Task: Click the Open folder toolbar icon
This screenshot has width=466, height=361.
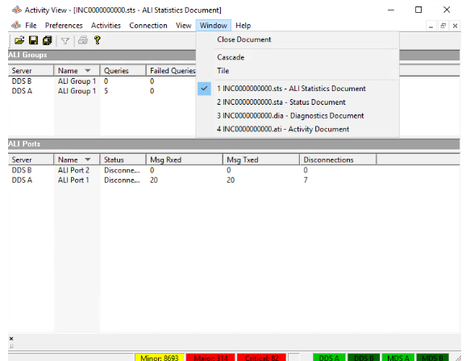Action: (x=19, y=40)
